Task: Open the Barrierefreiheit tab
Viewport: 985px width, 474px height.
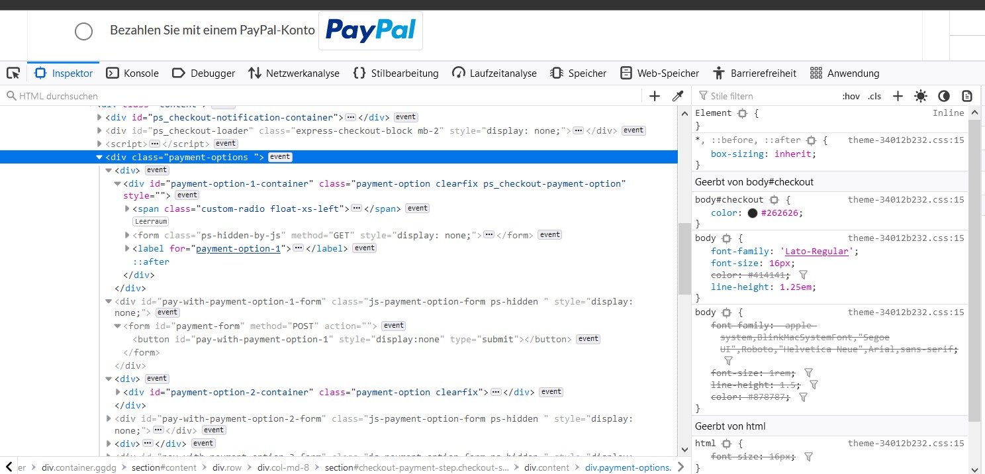Action: 755,73
